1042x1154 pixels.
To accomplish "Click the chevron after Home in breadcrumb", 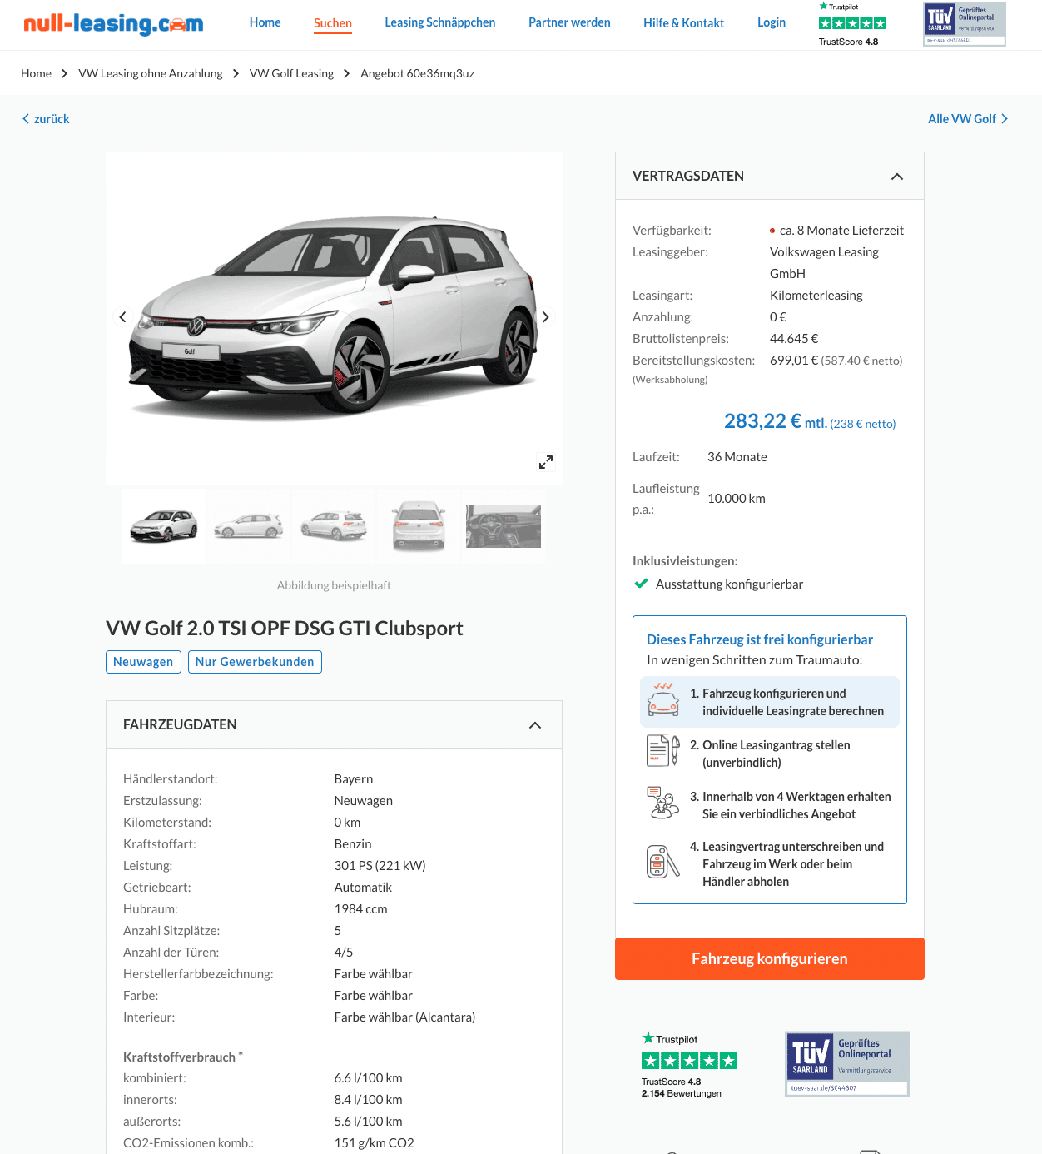I will pos(64,73).
